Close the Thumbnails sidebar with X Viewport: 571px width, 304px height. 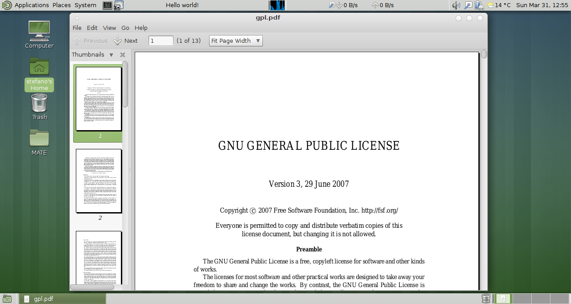click(123, 55)
